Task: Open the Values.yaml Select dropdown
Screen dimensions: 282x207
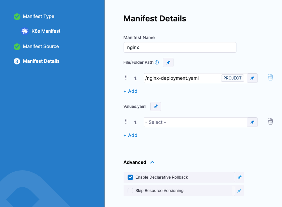Action: point(195,122)
